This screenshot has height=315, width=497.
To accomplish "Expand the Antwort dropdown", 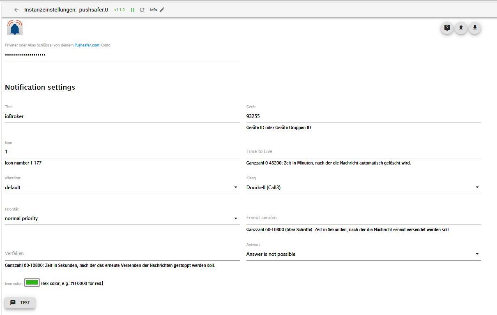I will pyautogui.click(x=363, y=254).
